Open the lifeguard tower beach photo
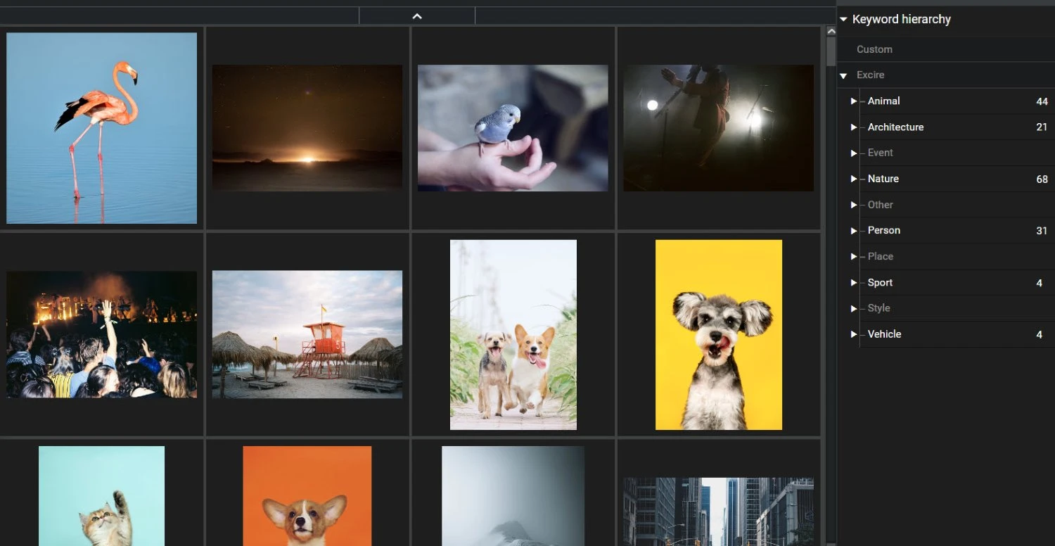 point(307,334)
